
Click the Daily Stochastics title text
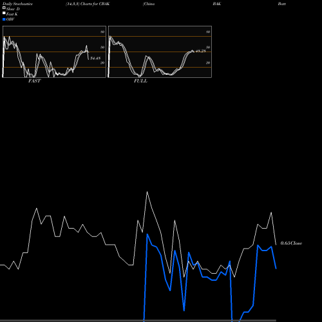[x=17, y=4]
